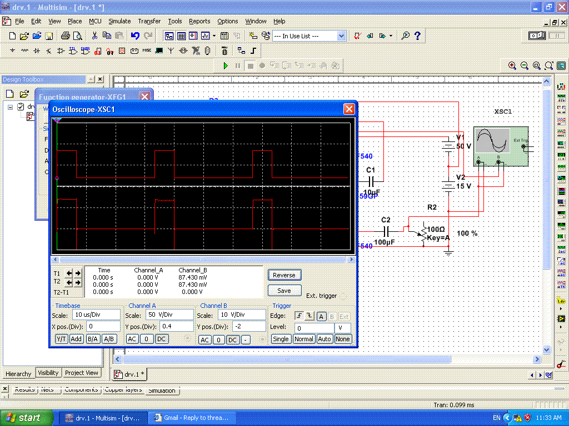Select trigger source channel A
569x426 pixels.
pos(321,317)
